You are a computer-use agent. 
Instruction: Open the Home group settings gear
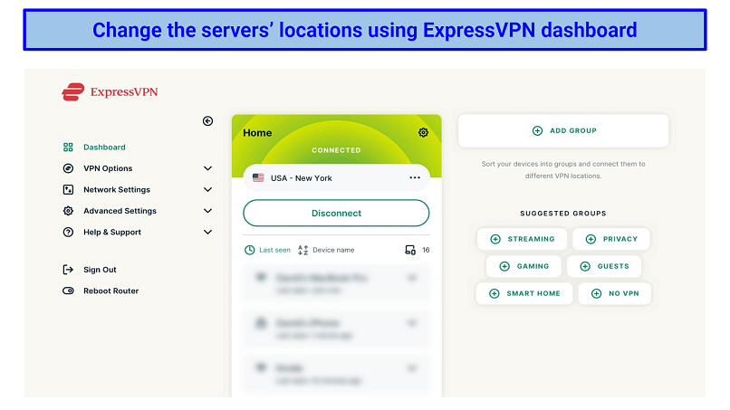tap(423, 133)
